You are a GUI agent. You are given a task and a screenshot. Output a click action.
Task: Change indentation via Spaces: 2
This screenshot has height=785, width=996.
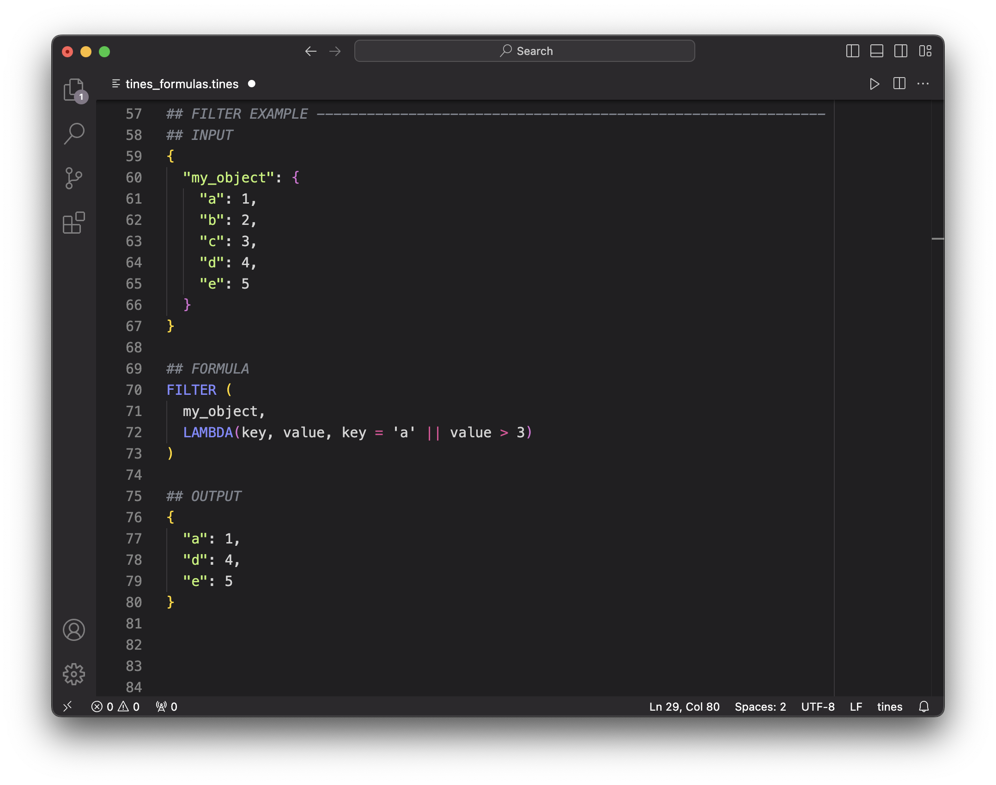760,706
